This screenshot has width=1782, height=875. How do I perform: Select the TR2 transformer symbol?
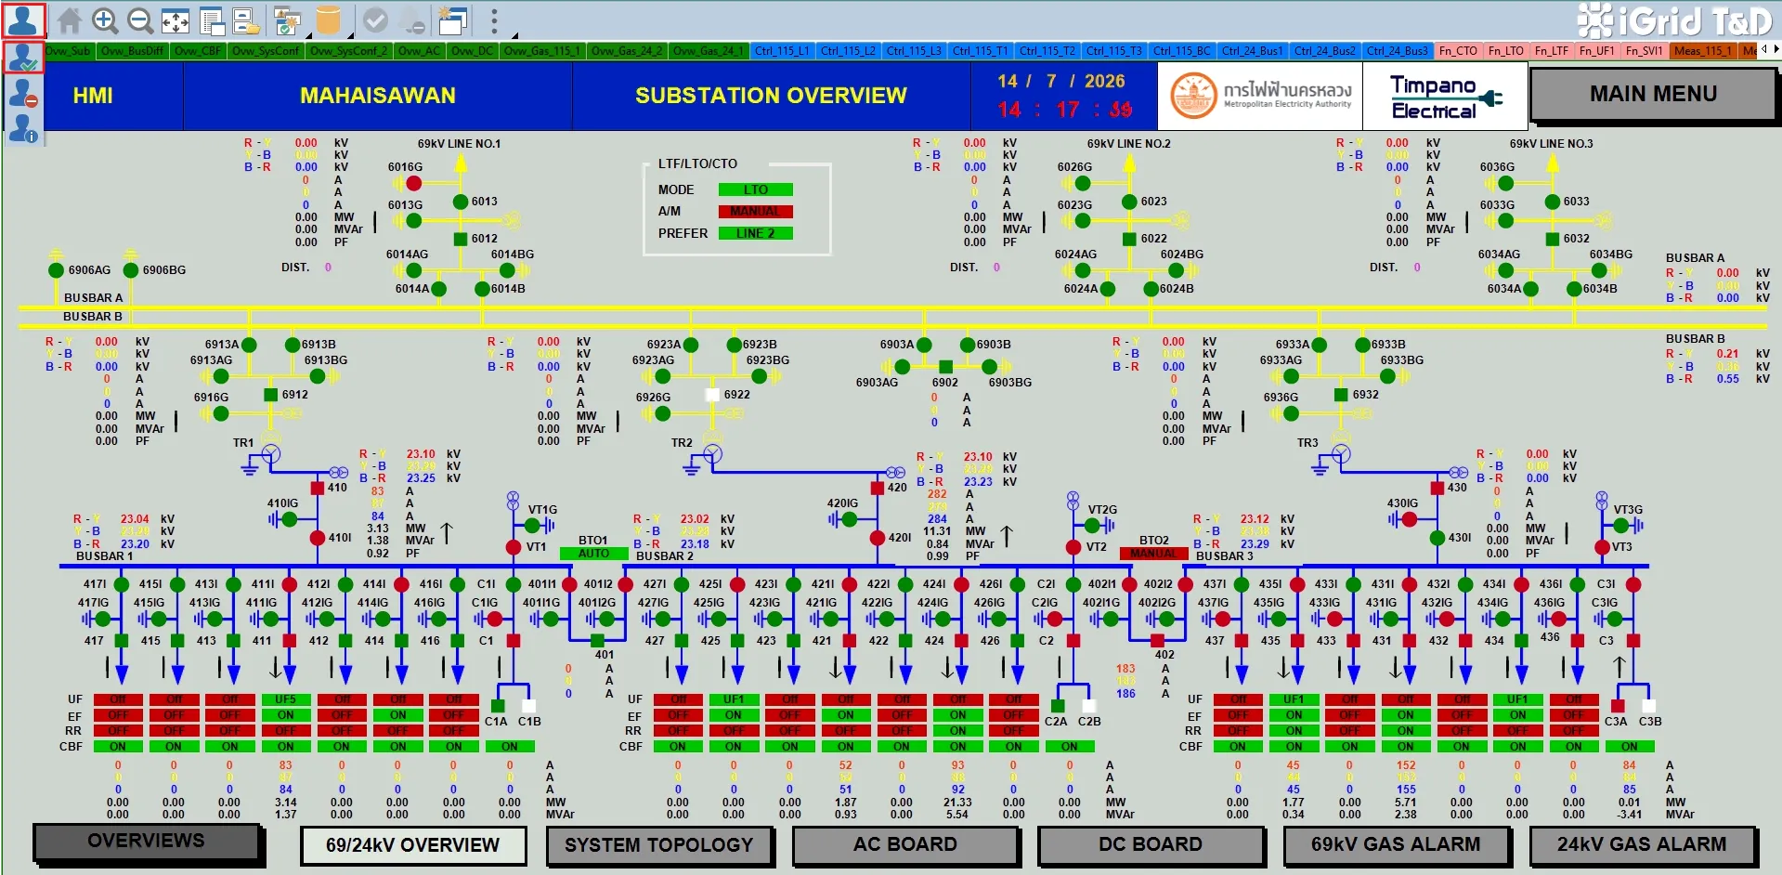pos(712,453)
